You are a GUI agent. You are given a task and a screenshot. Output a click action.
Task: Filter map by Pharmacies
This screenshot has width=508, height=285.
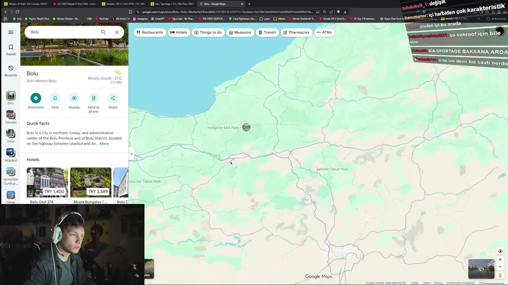click(x=296, y=32)
